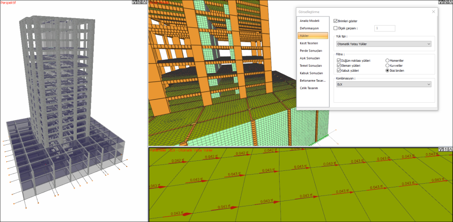Viewport: 453px width, 222px height.
Task: Select the Momentler radio button
Action: 388,60
